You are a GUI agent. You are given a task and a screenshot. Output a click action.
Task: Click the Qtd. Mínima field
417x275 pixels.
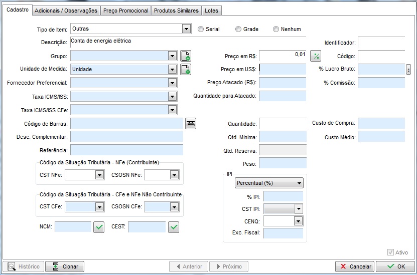283,136
